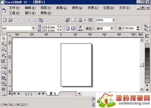
Task: Click the Open file icon
Action: tap(11, 20)
